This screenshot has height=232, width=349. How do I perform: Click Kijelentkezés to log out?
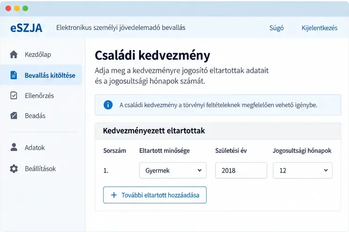[x=319, y=28]
